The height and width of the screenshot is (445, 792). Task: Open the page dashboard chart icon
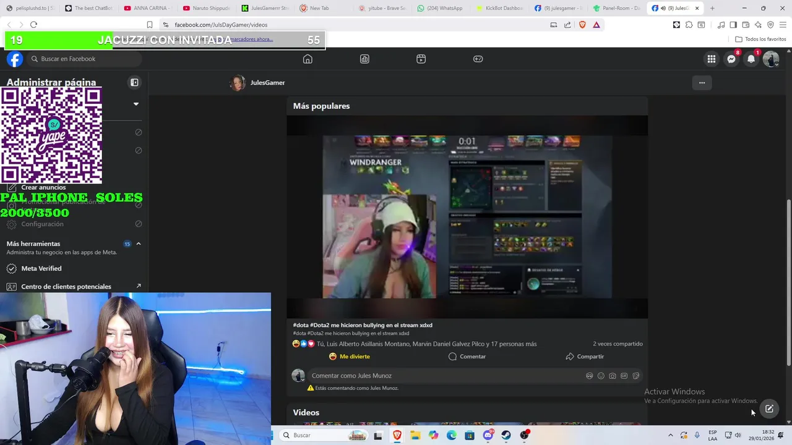364,59
